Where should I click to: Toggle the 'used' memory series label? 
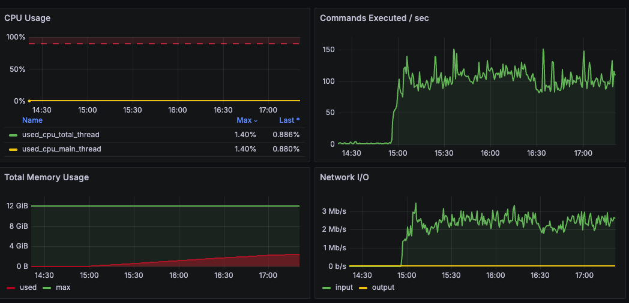[28, 287]
